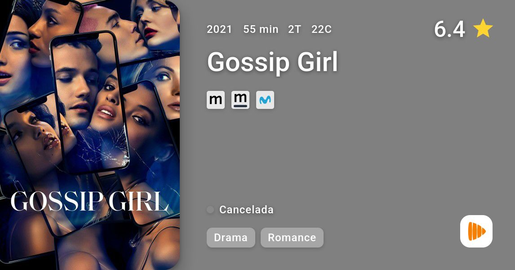This screenshot has width=515, height=270.
Task: Select the blue Movistar provider icon
Action: tap(265, 100)
